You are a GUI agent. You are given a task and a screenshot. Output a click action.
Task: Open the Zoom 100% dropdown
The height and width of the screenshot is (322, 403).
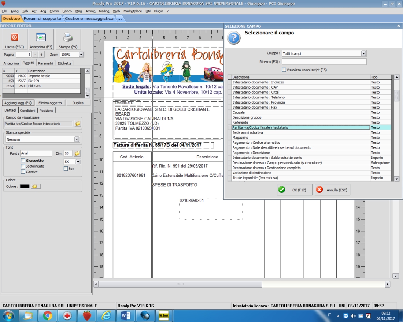coord(81,55)
